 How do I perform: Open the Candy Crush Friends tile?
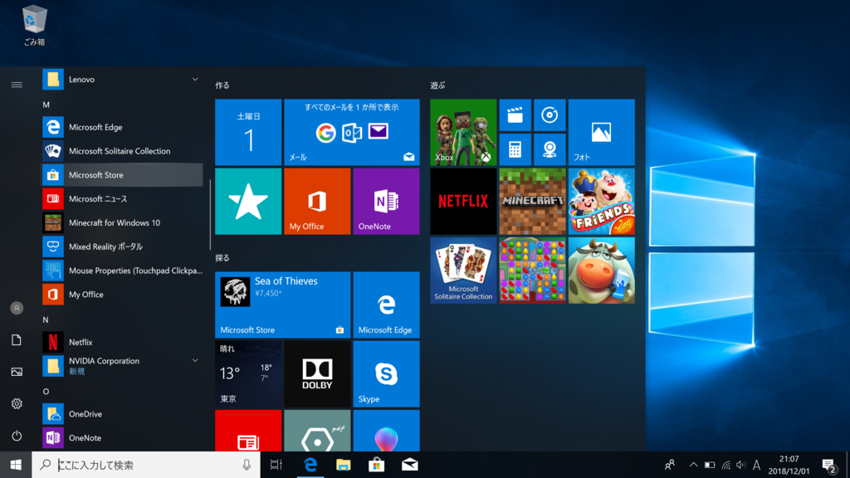point(601,201)
